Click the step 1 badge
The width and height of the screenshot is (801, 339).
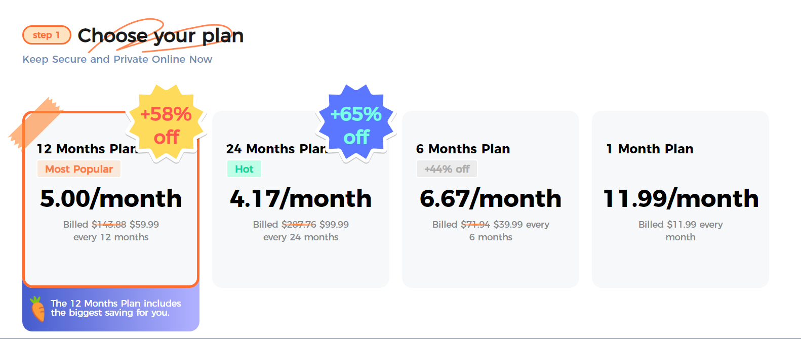click(x=47, y=35)
